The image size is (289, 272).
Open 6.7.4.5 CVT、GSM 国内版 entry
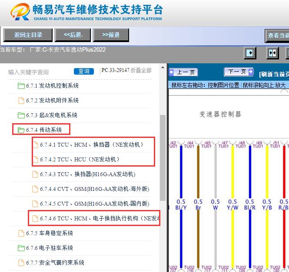click(x=95, y=204)
